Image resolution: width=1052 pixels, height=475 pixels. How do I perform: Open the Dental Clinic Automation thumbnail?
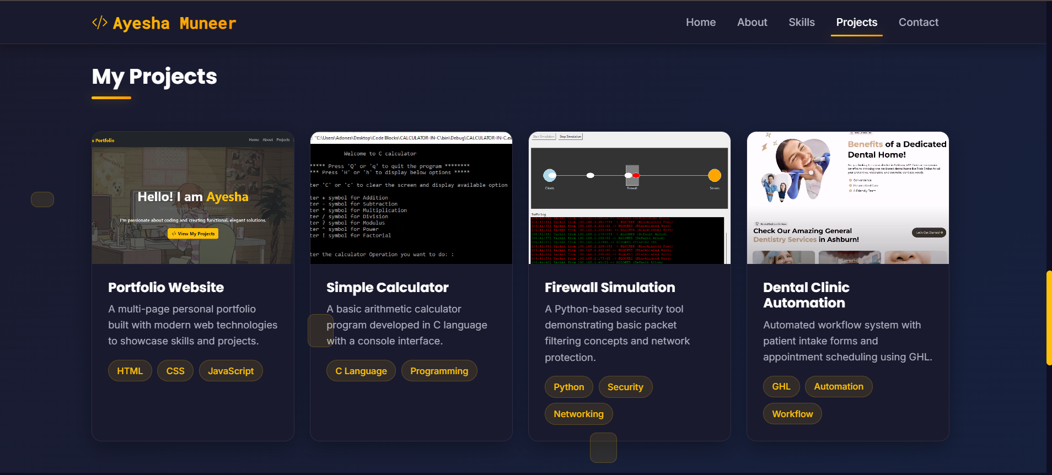point(848,198)
